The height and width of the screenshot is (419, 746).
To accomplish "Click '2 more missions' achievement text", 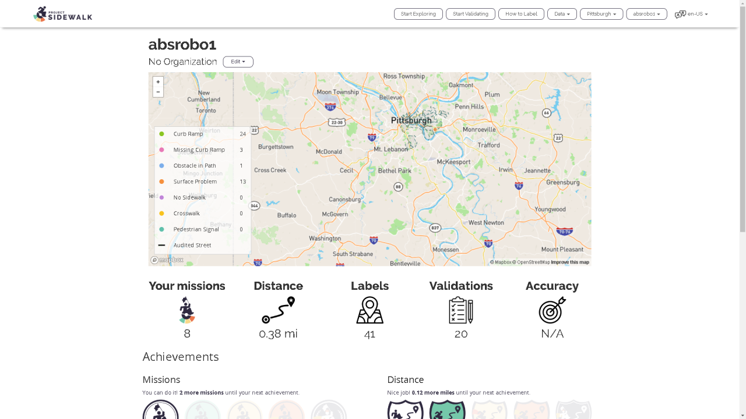I will pos(201,393).
